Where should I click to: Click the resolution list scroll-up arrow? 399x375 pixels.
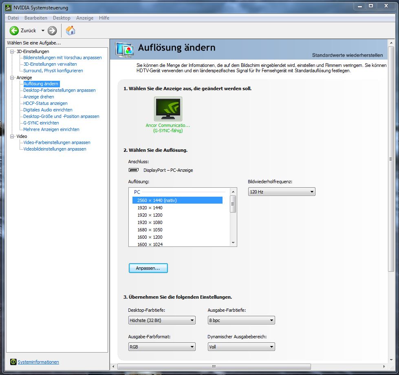tap(233, 191)
